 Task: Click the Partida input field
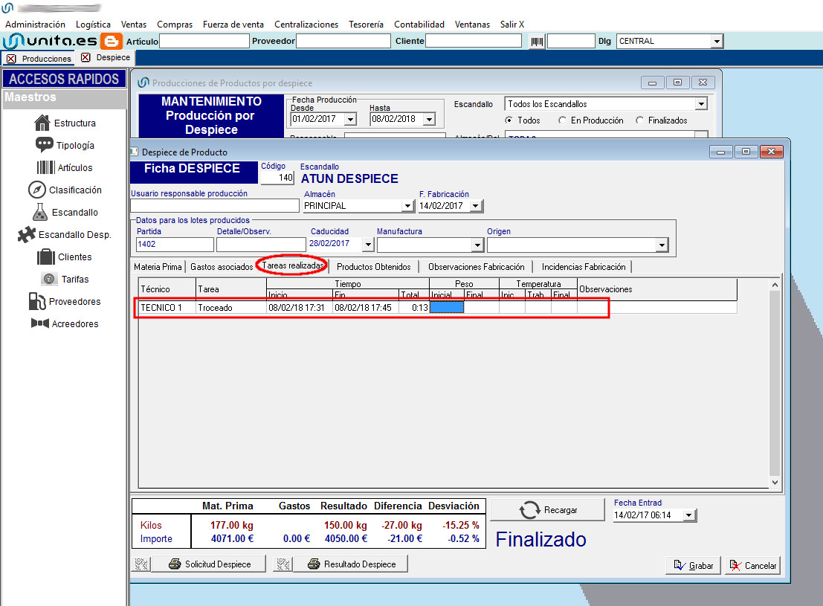[x=175, y=244]
